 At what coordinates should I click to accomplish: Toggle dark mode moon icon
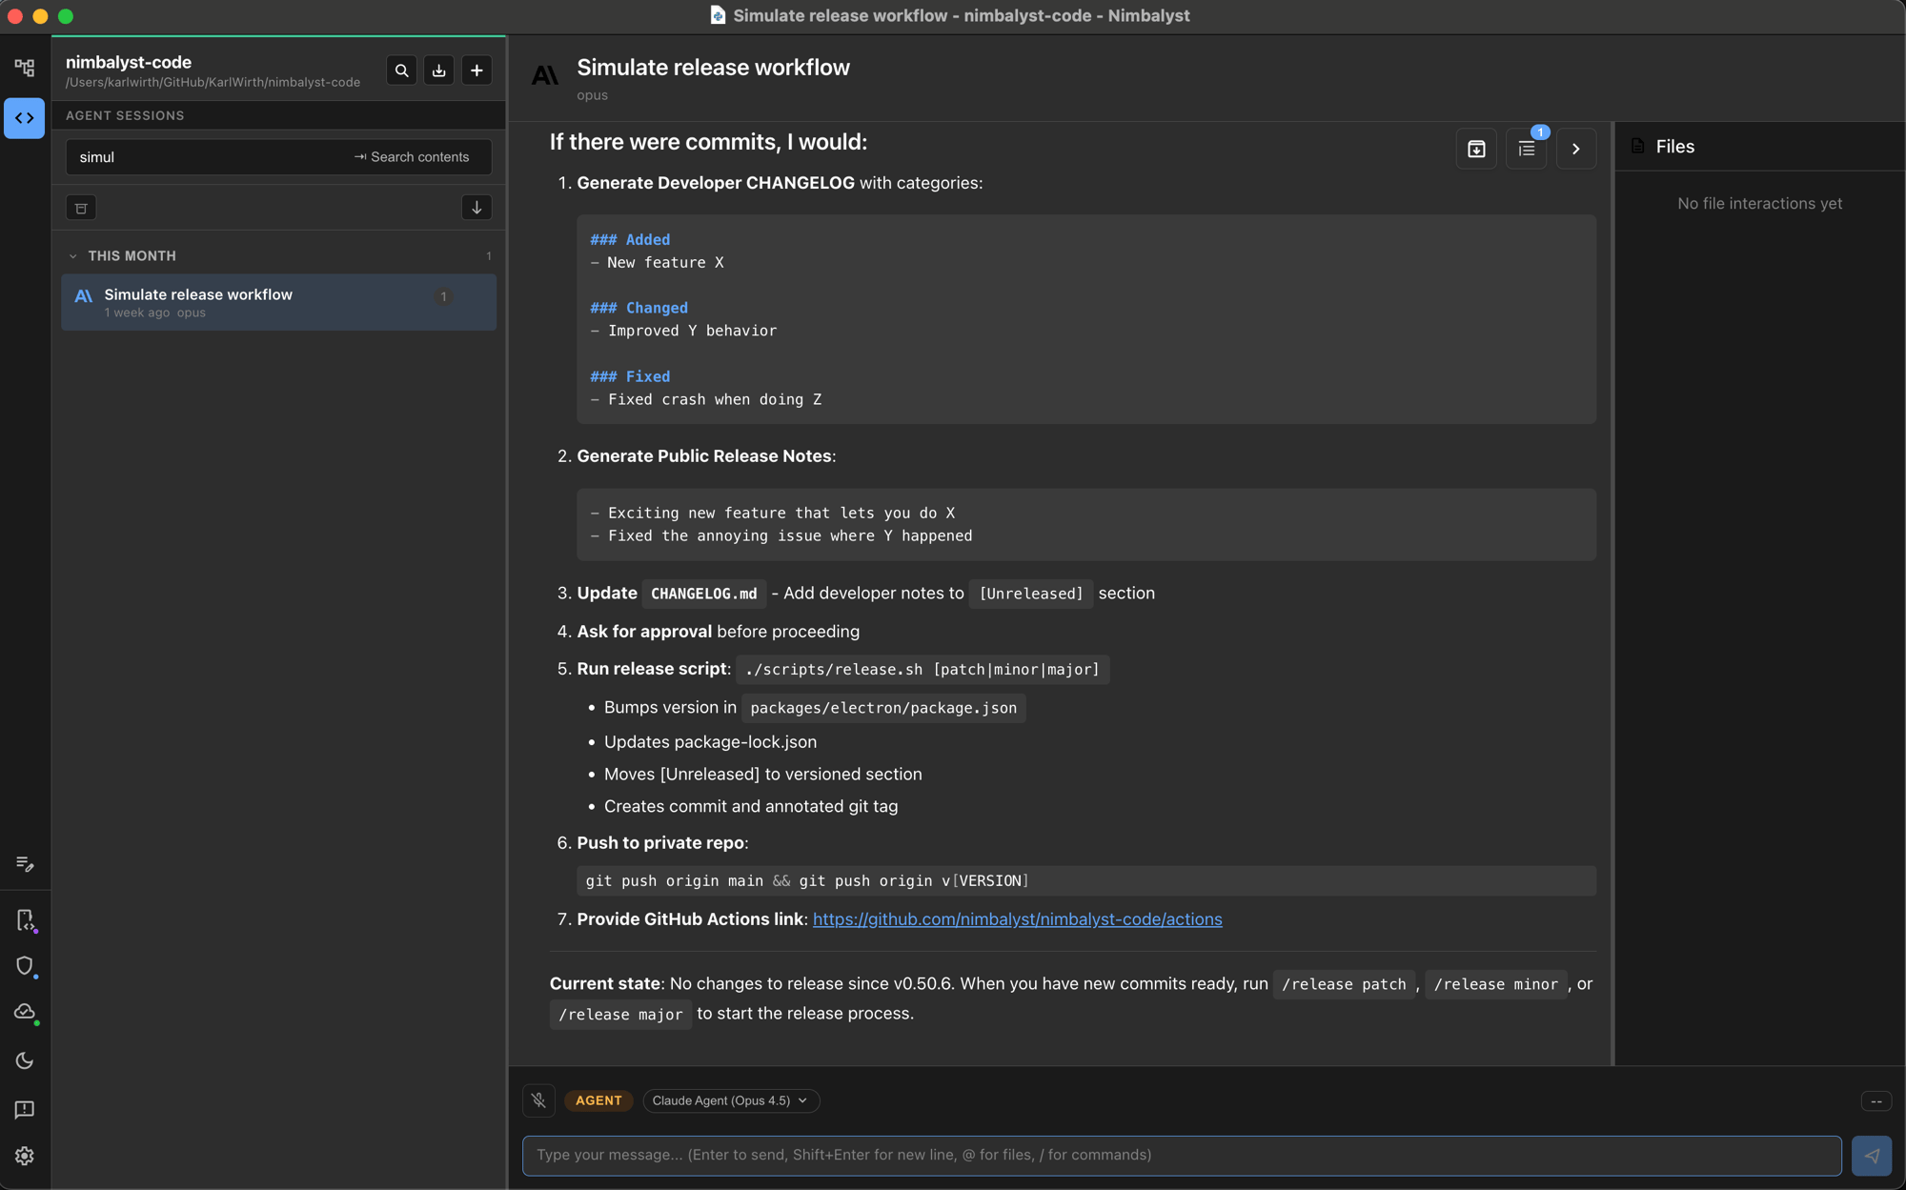tap(25, 1060)
